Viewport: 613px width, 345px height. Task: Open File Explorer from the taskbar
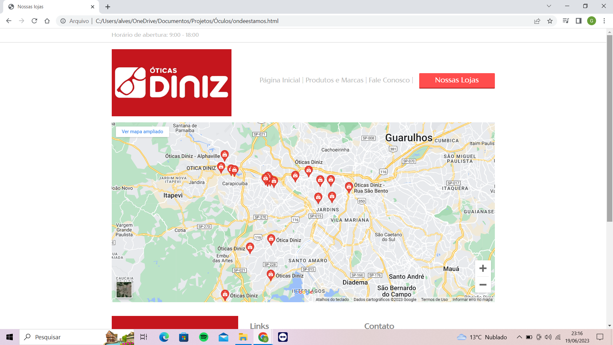(243, 337)
